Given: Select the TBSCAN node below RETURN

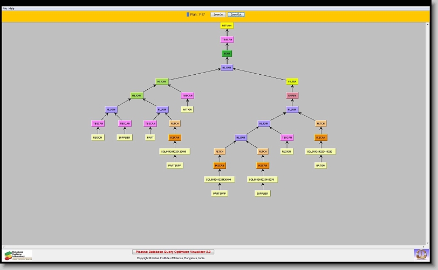Looking at the screenshot, I should 227,39.
